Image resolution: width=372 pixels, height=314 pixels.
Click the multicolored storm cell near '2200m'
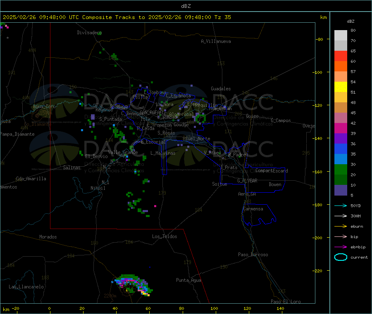pyautogui.click(x=133, y=285)
